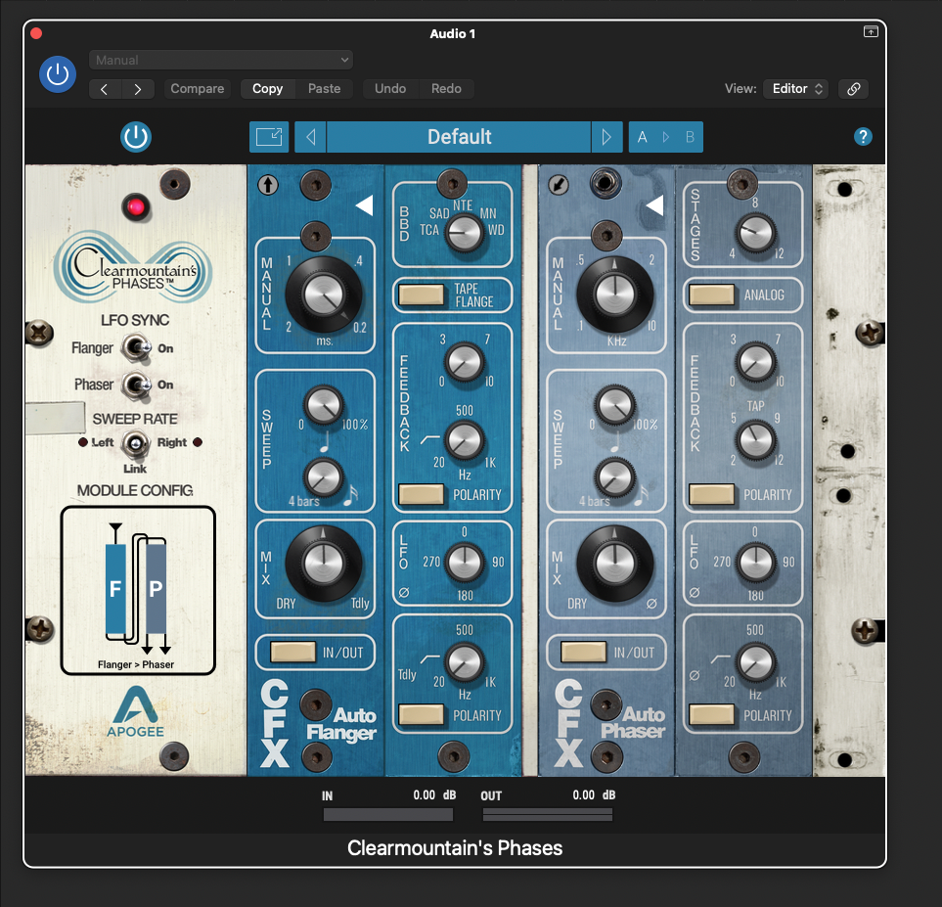Viewport: 942px width, 907px height.
Task: Click the white triangle arrow on the Flanger module
Action: pyautogui.click(x=364, y=205)
